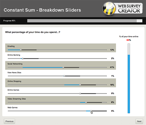Click the View News Sites slider handle

[64, 76]
